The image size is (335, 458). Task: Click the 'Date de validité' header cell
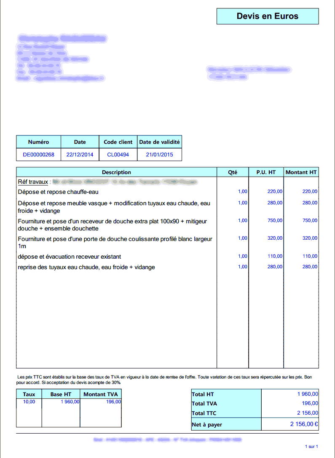159,142
